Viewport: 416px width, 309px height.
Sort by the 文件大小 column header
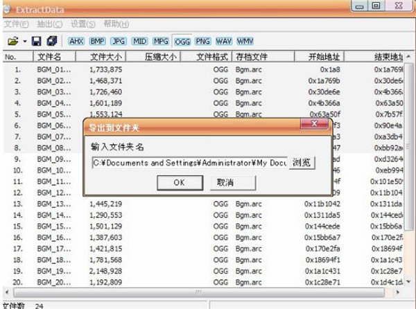pyautogui.click(x=101, y=57)
